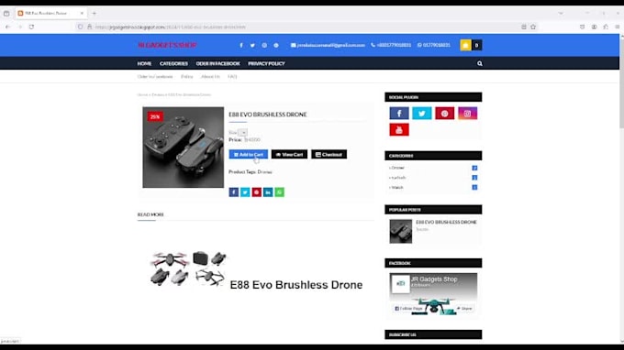Screen dimensions: 624x350
Task: Open the reader view icon in the address bar
Action: [x=524, y=27]
